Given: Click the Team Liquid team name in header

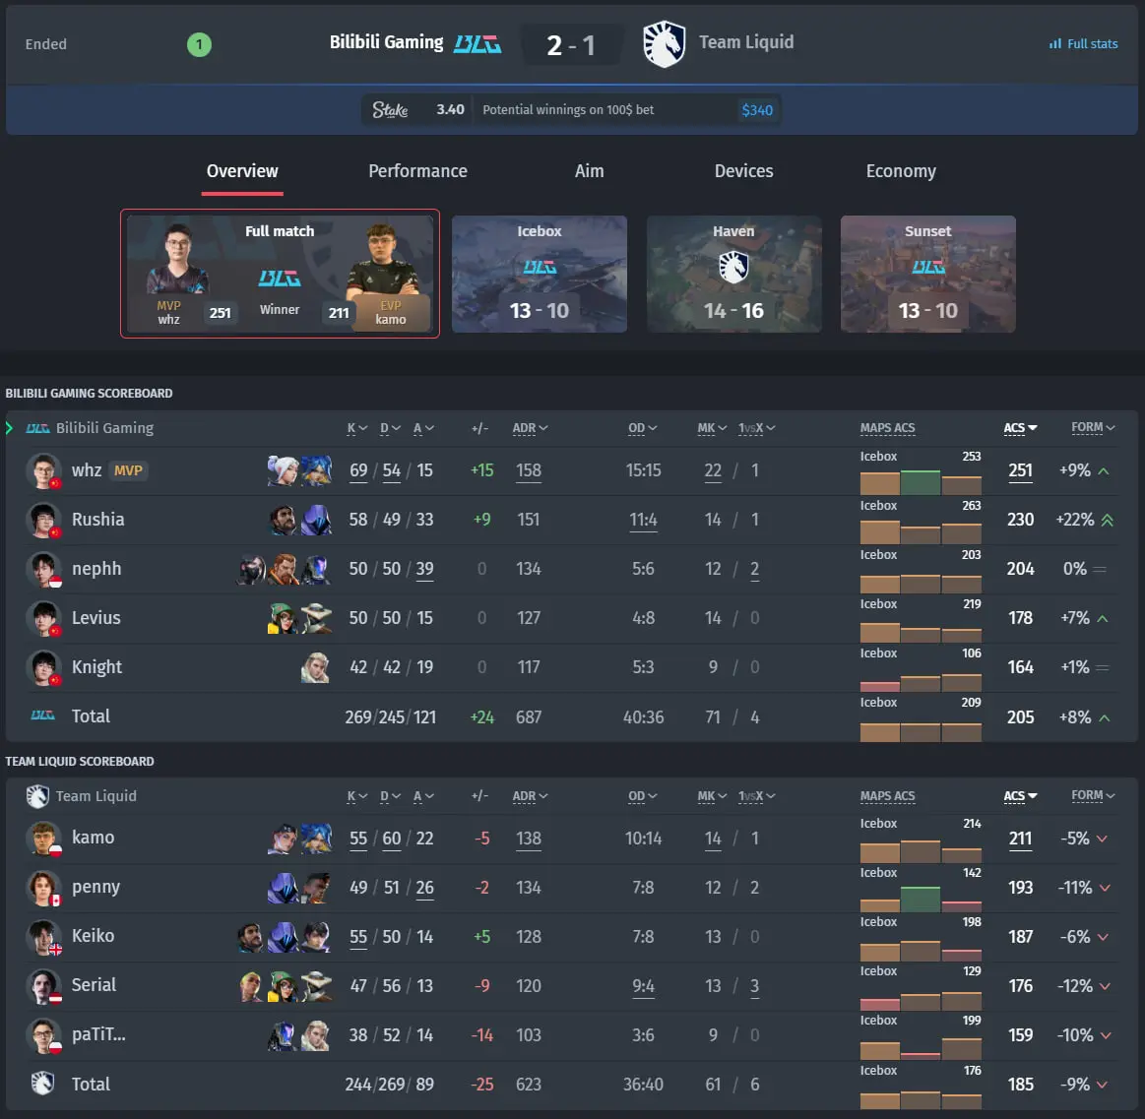Looking at the screenshot, I should pos(746,42).
